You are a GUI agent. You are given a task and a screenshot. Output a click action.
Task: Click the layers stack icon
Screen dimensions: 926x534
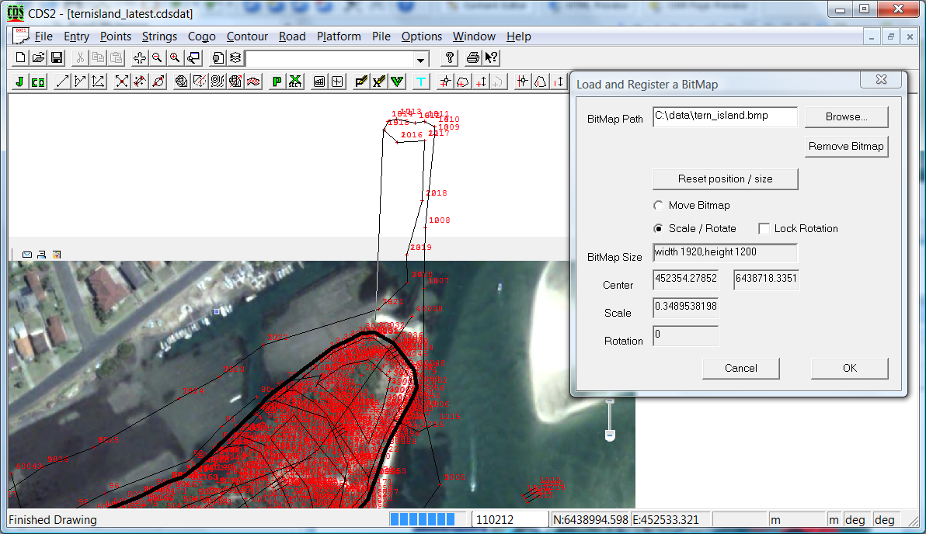pos(235,58)
